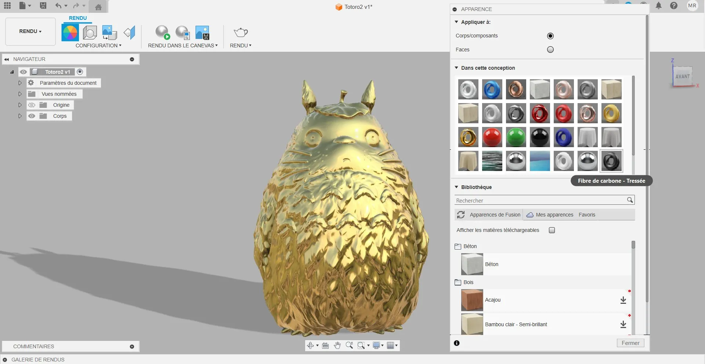Download the Acajou material
The height and width of the screenshot is (364, 705).
click(623, 300)
